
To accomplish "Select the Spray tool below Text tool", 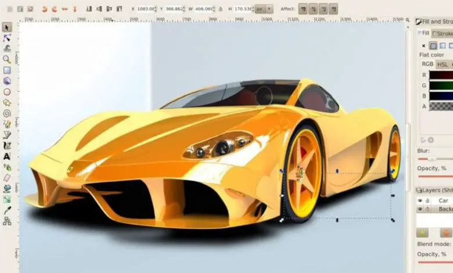I will click(x=6, y=167).
